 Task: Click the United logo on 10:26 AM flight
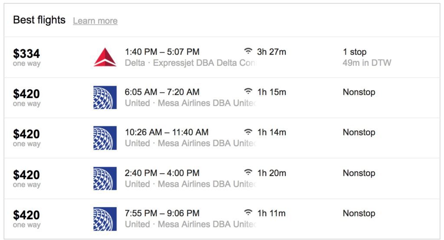[105, 138]
